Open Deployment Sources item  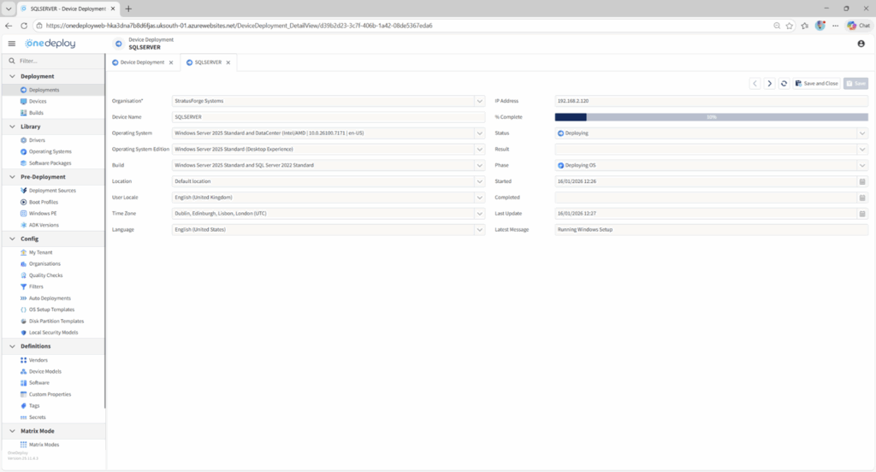point(52,191)
